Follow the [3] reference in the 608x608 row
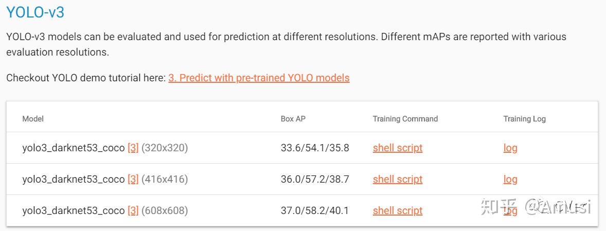606x231 pixels. click(133, 211)
